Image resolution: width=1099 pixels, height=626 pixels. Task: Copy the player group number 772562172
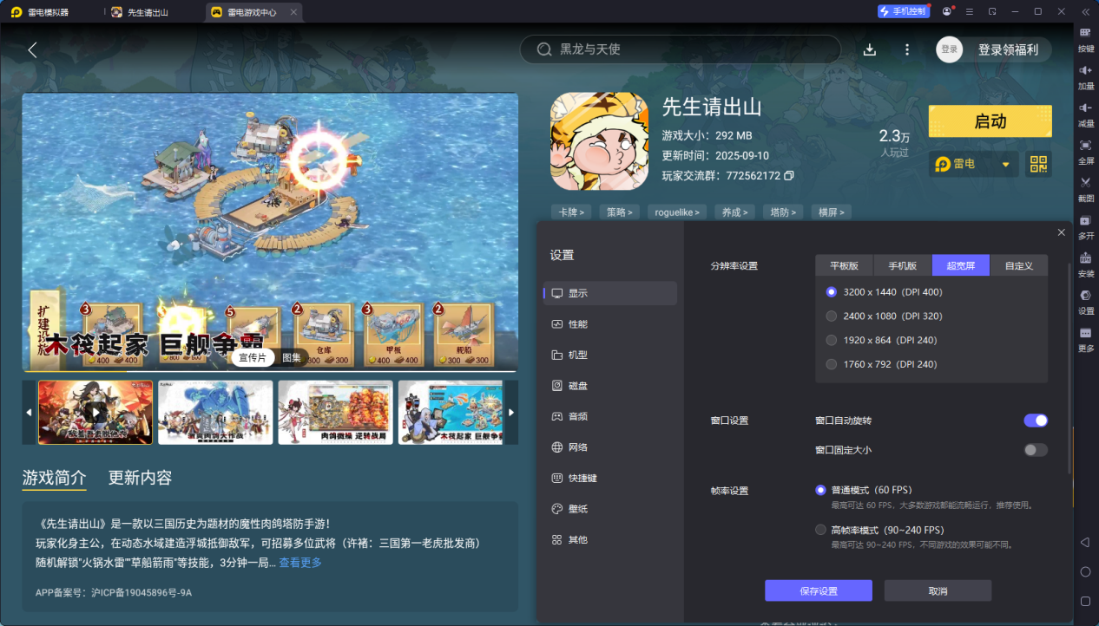(x=789, y=176)
